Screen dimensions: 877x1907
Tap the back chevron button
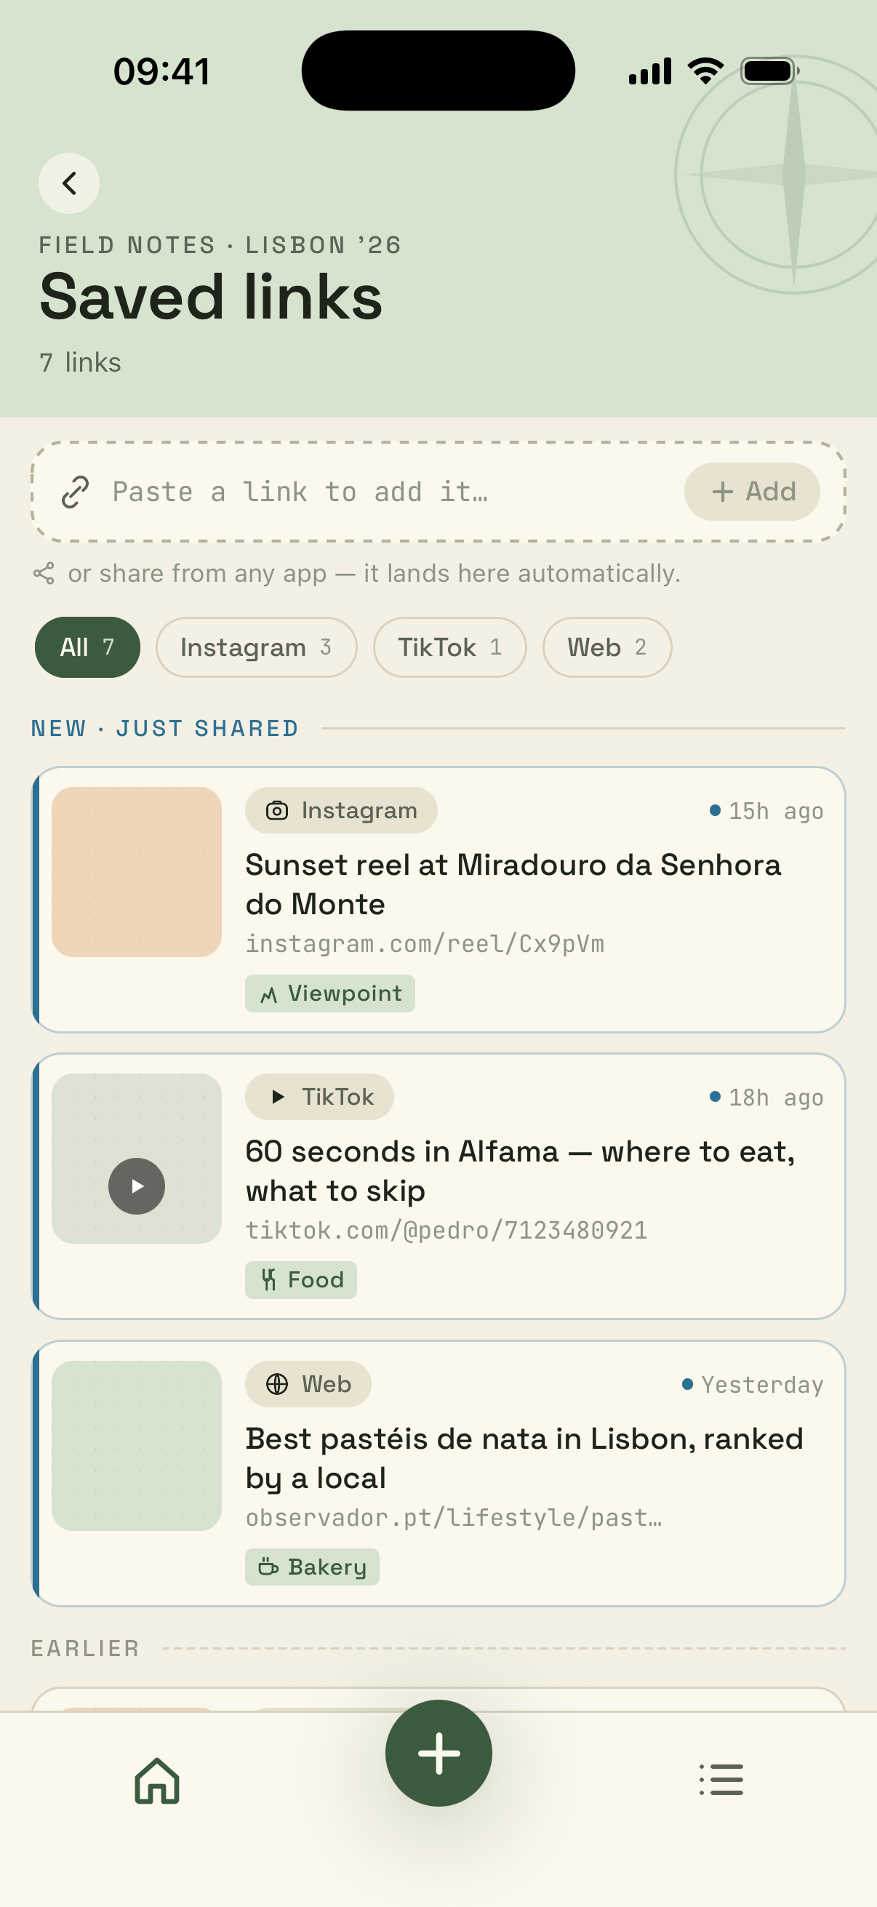pos(69,183)
